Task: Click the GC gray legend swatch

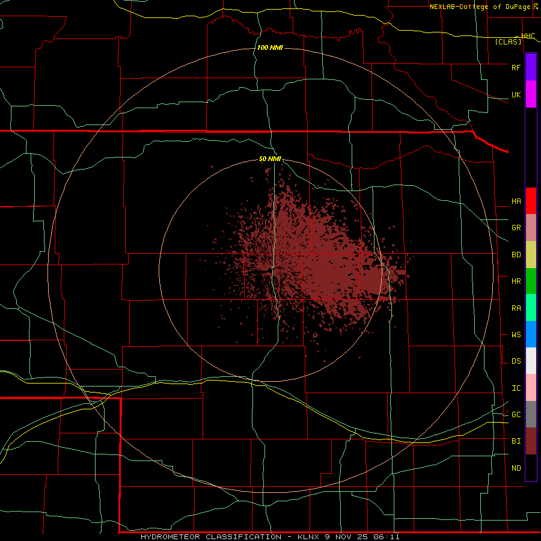Action: pyautogui.click(x=531, y=414)
